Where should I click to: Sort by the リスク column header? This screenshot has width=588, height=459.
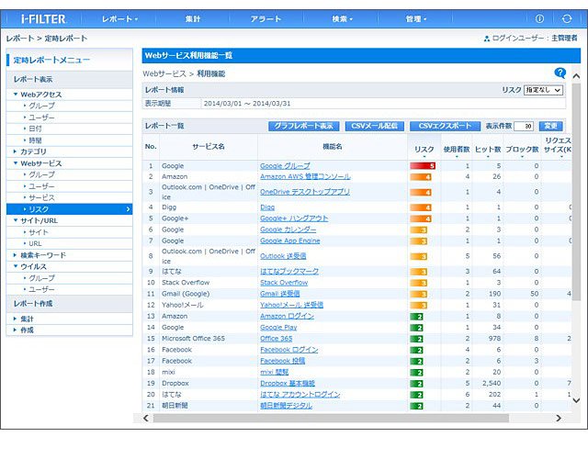pyautogui.click(x=424, y=151)
